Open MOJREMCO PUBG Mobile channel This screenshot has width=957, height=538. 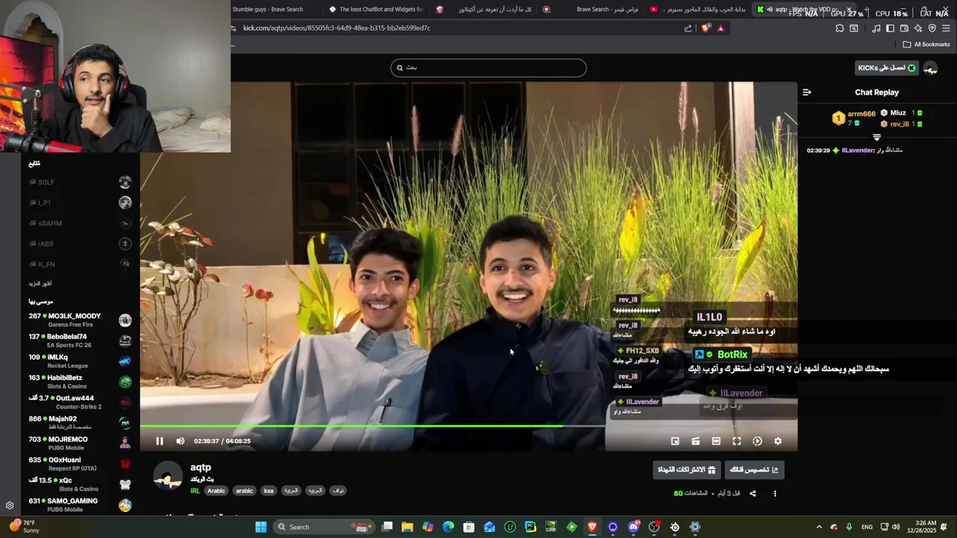tap(80, 443)
